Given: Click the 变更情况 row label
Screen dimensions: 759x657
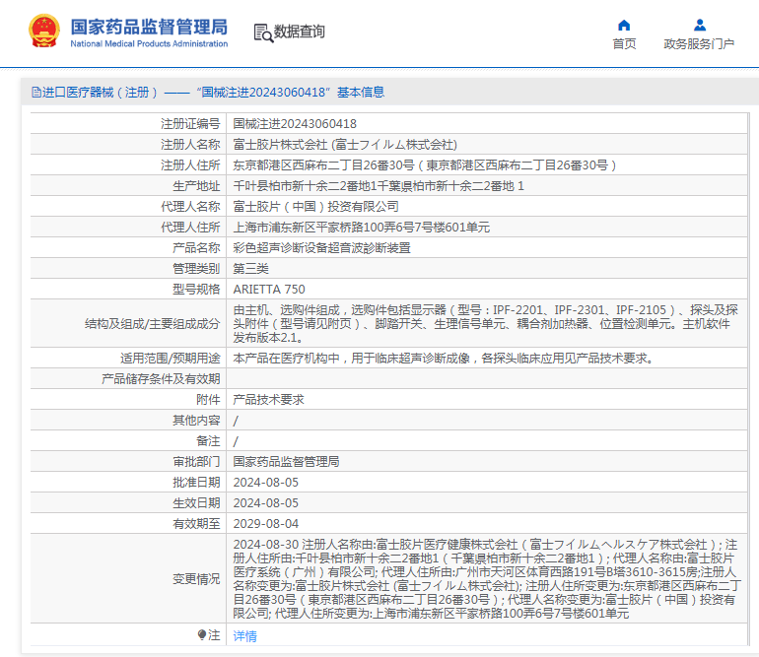Looking at the screenshot, I should (195, 578).
